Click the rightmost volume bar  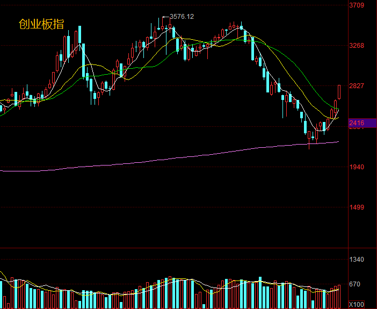point(339,297)
